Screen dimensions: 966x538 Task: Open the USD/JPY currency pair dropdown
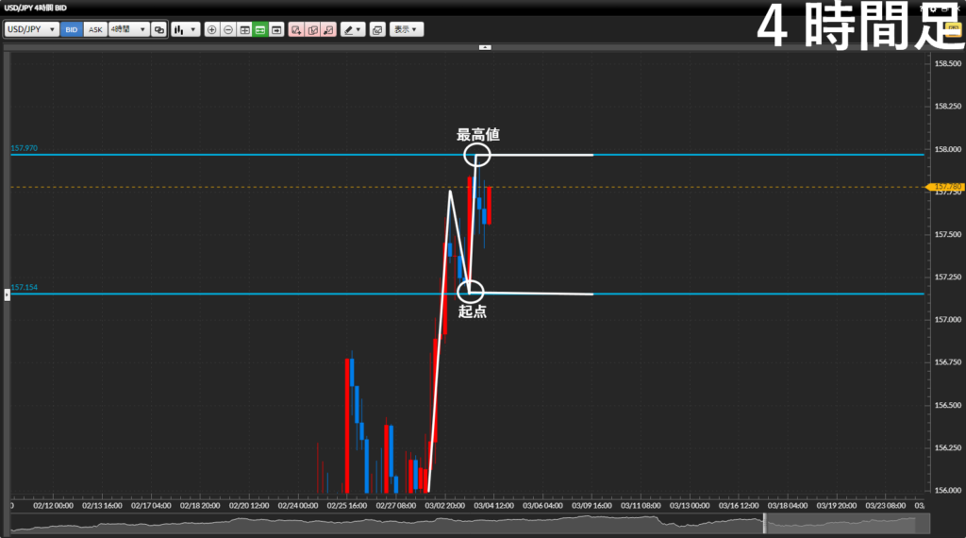31,29
